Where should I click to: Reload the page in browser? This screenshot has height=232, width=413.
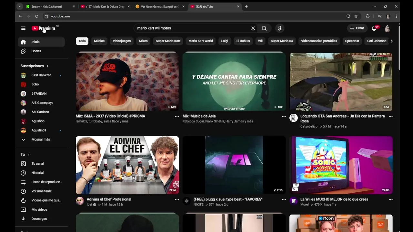[36, 16]
